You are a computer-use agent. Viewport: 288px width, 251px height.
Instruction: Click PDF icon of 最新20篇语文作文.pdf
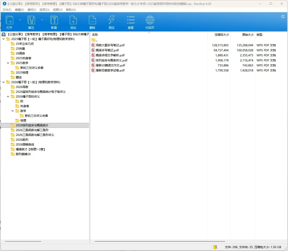tap(93, 65)
